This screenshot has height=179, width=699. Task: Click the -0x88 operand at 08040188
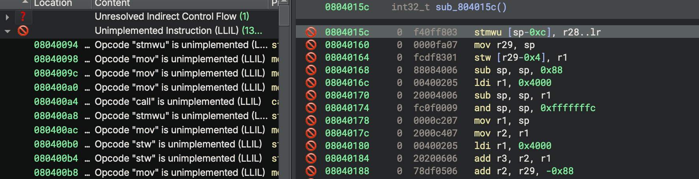pyautogui.click(x=560, y=171)
